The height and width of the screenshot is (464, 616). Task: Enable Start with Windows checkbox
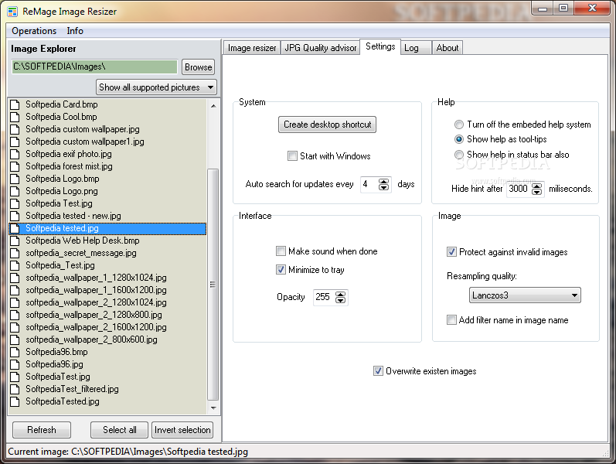(292, 156)
